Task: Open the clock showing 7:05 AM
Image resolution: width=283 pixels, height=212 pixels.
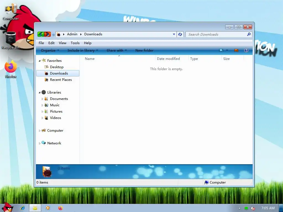Action: (268, 208)
